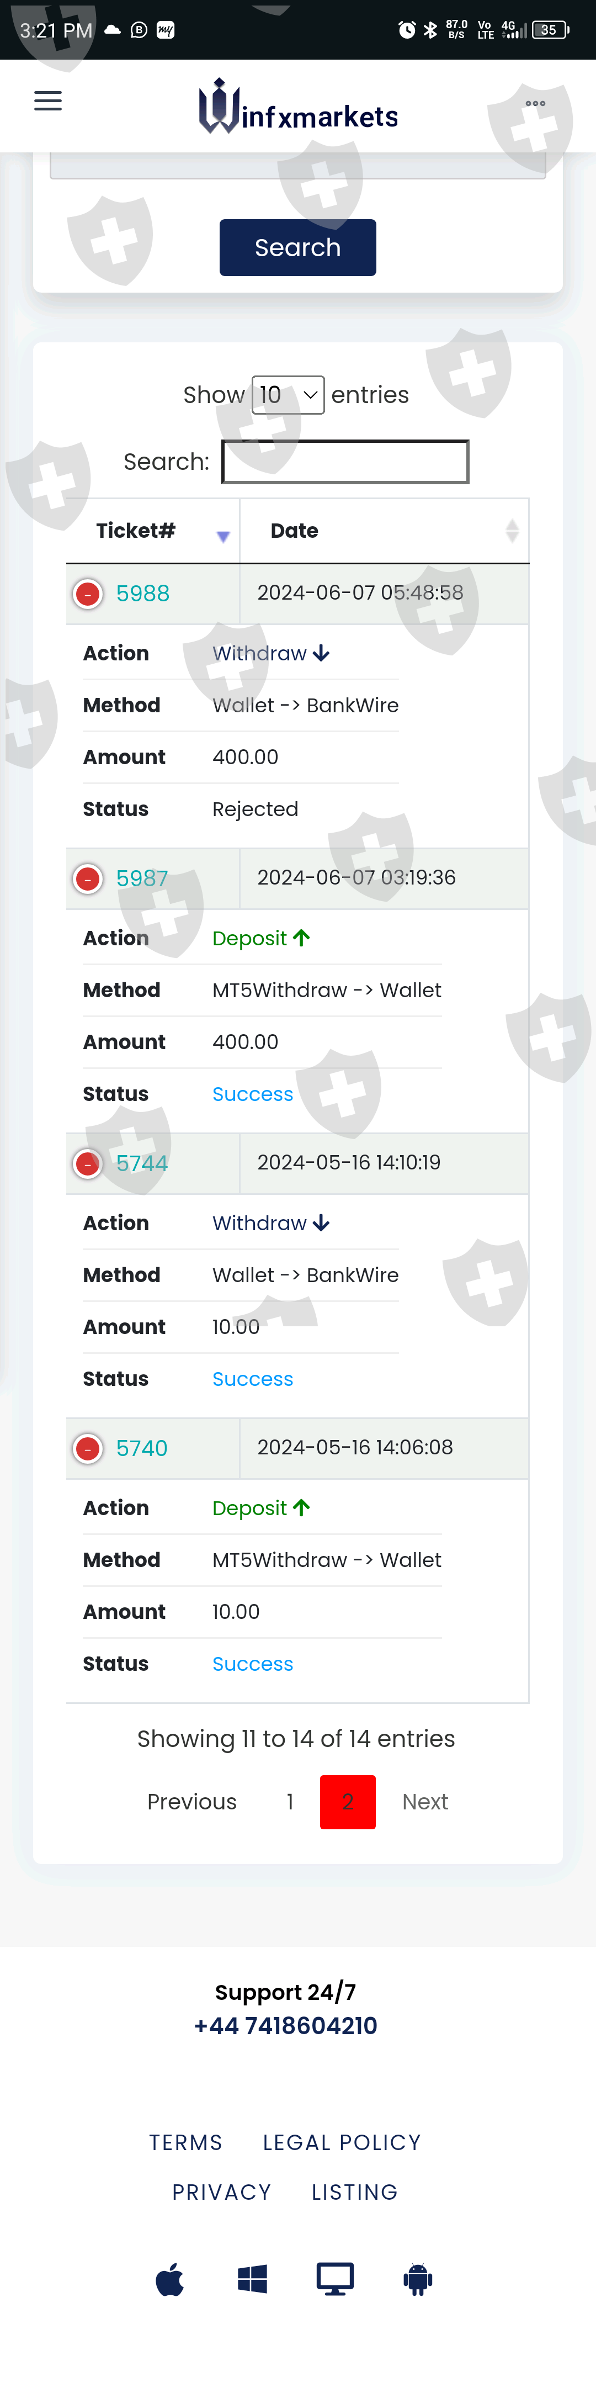This screenshot has height=2398, width=596.
Task: Open the hamburger navigation menu
Action: pyautogui.click(x=47, y=102)
